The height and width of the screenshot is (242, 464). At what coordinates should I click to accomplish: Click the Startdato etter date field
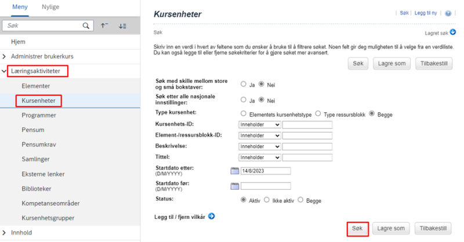click(x=266, y=171)
